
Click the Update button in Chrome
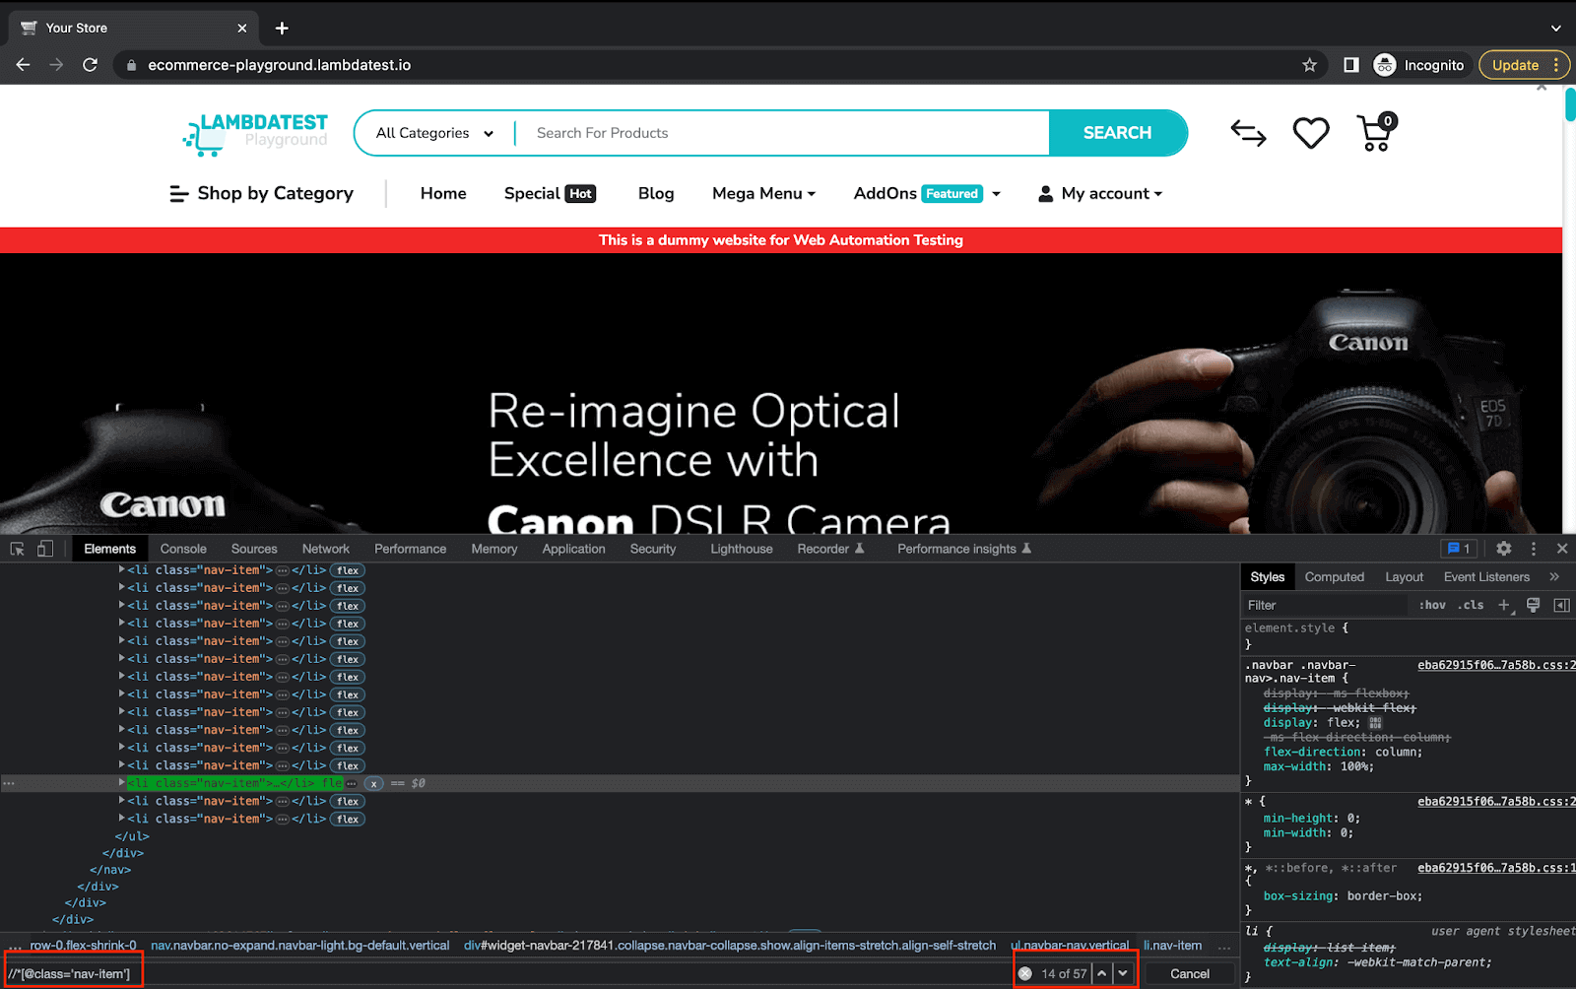coord(1515,65)
